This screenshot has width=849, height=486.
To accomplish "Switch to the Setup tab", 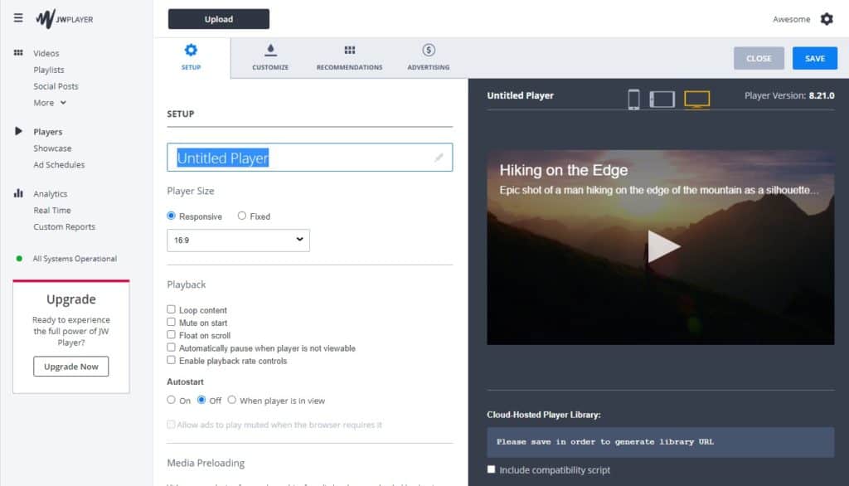I will (x=192, y=58).
